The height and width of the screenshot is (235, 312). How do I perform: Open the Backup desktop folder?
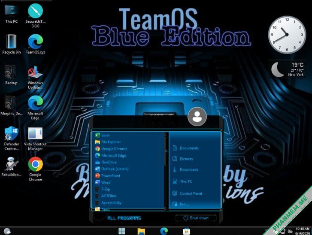[x=11, y=75]
